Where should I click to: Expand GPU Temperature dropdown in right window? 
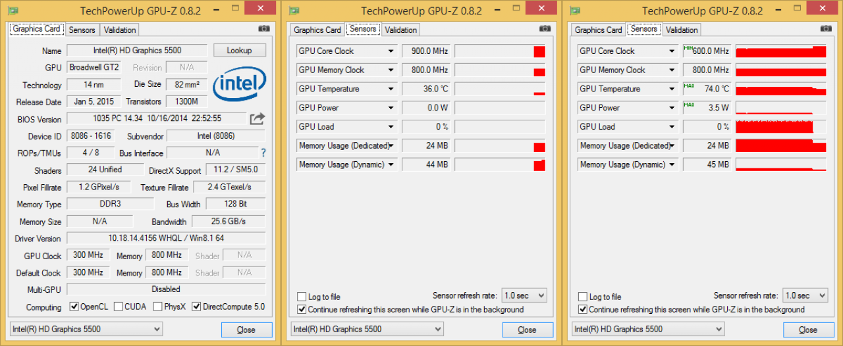pos(672,89)
